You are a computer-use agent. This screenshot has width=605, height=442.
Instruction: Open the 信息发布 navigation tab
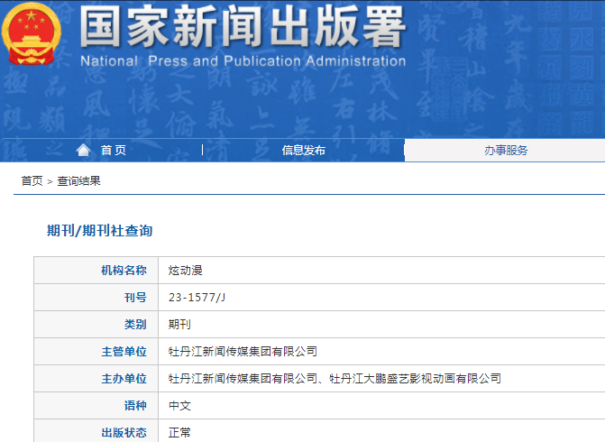click(x=303, y=150)
